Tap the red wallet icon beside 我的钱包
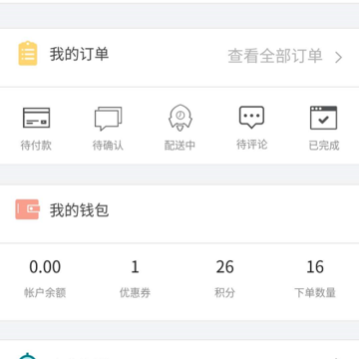 [x=27, y=209]
